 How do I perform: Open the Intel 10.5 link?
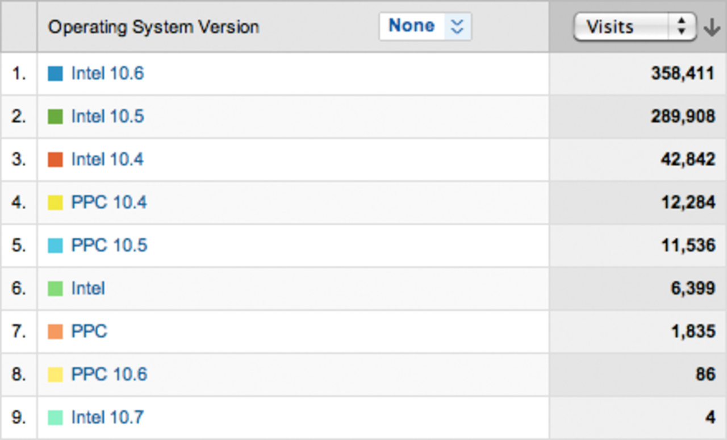pos(107,117)
